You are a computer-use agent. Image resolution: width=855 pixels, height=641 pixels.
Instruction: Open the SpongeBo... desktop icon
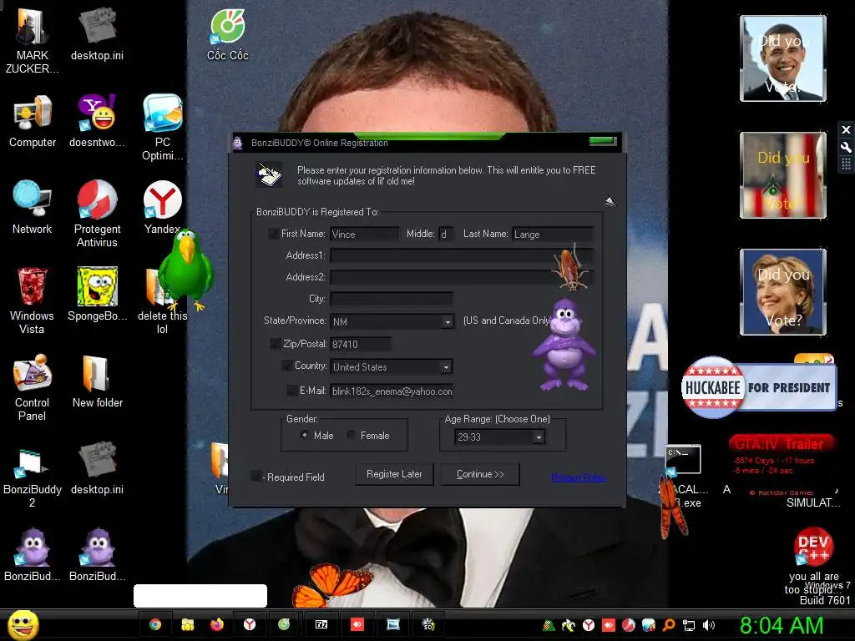(x=97, y=295)
